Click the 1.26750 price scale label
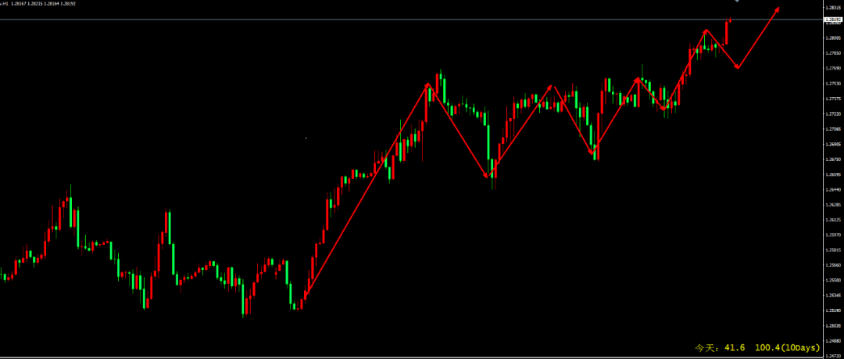 [x=832, y=159]
